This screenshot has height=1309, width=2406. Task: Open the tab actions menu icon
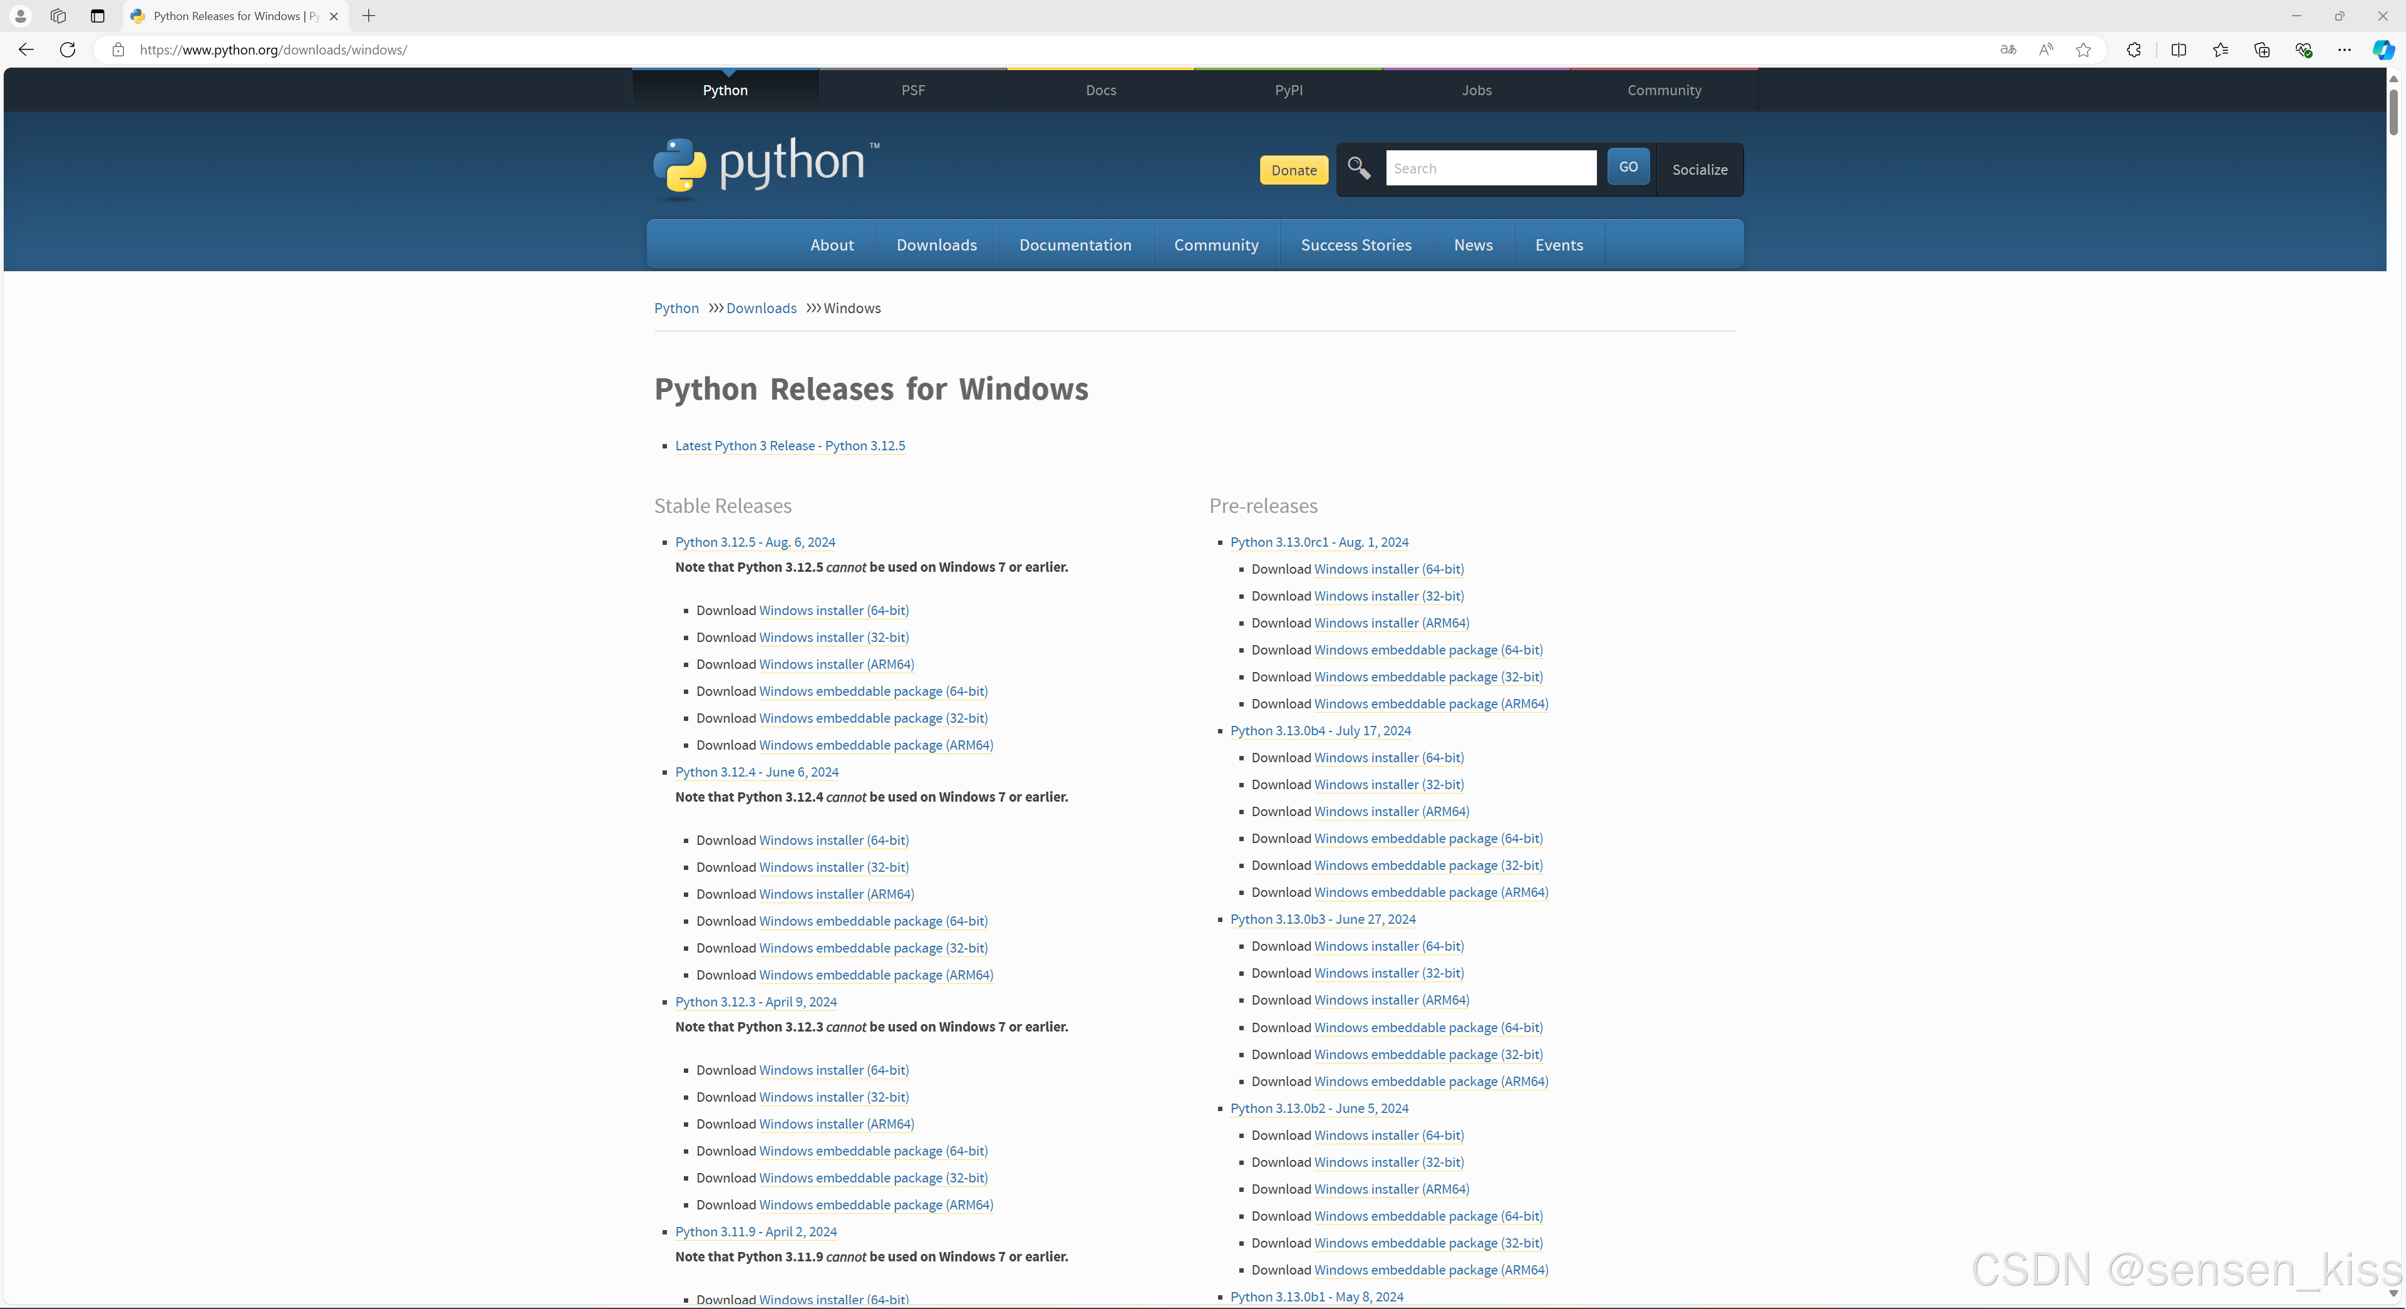(97, 16)
